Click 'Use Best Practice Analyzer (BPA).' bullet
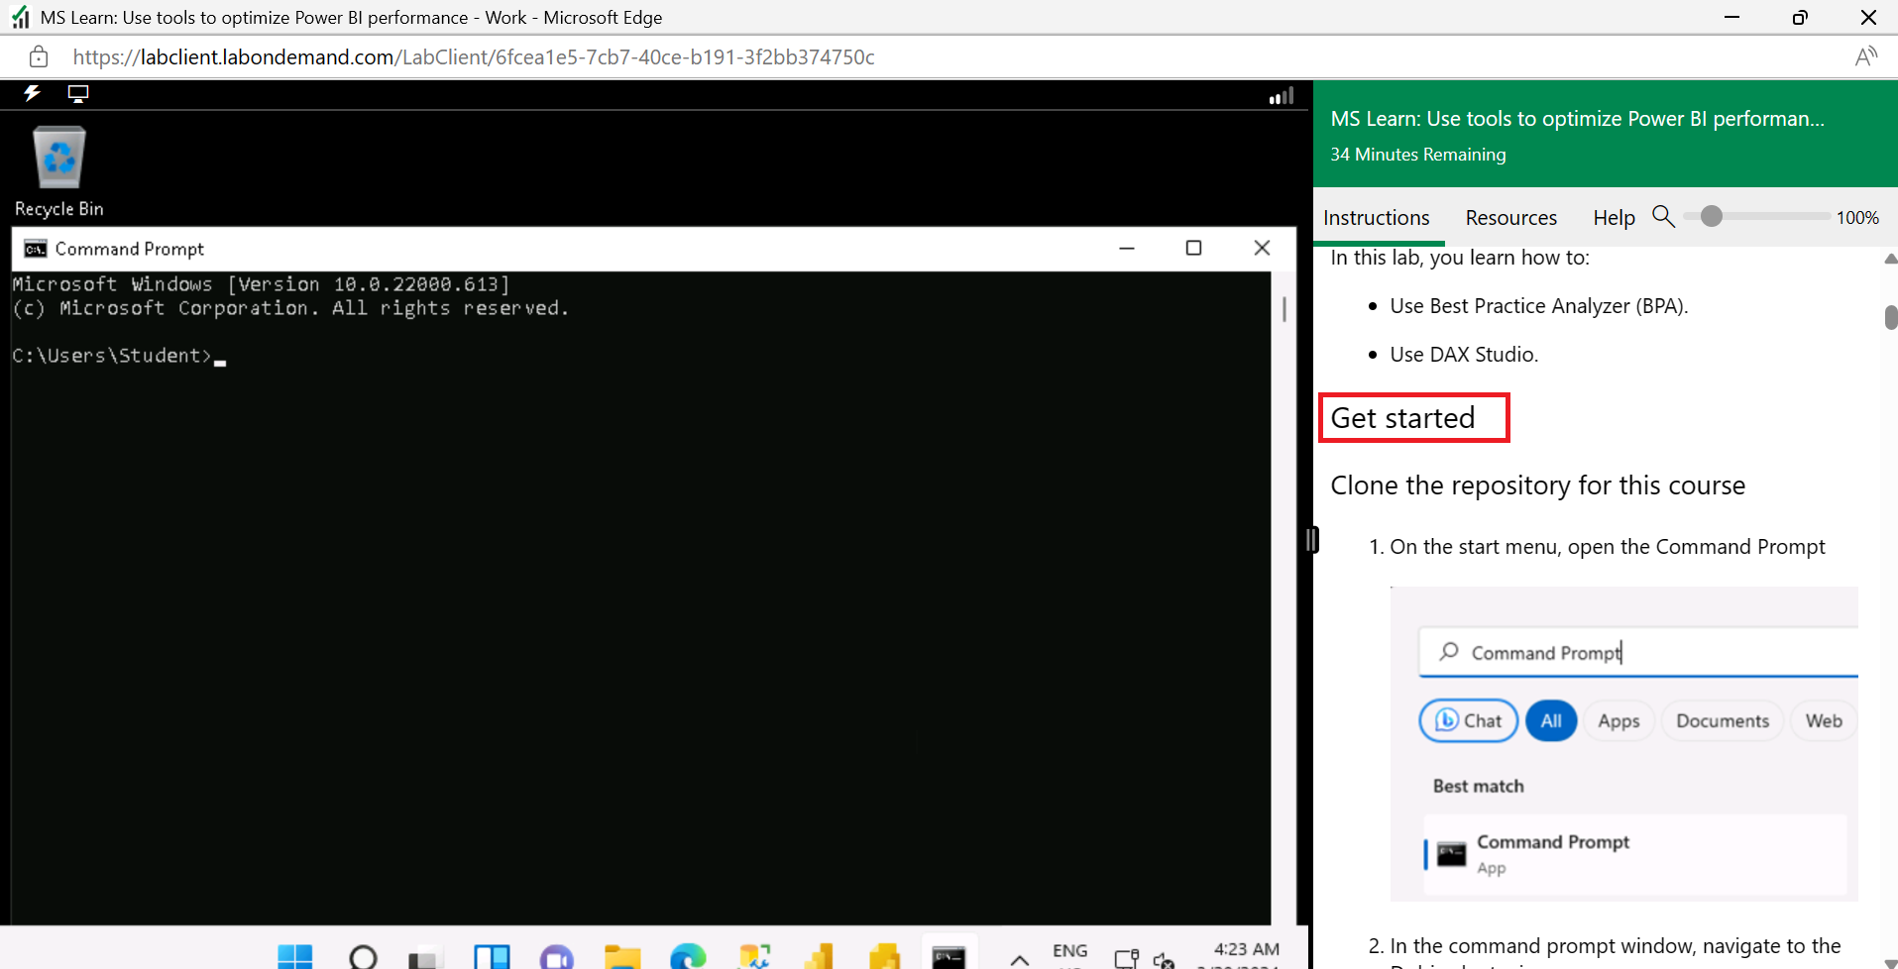 [1538, 306]
